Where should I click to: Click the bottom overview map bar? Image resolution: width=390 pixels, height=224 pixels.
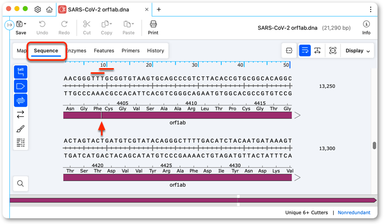(x=193, y=200)
